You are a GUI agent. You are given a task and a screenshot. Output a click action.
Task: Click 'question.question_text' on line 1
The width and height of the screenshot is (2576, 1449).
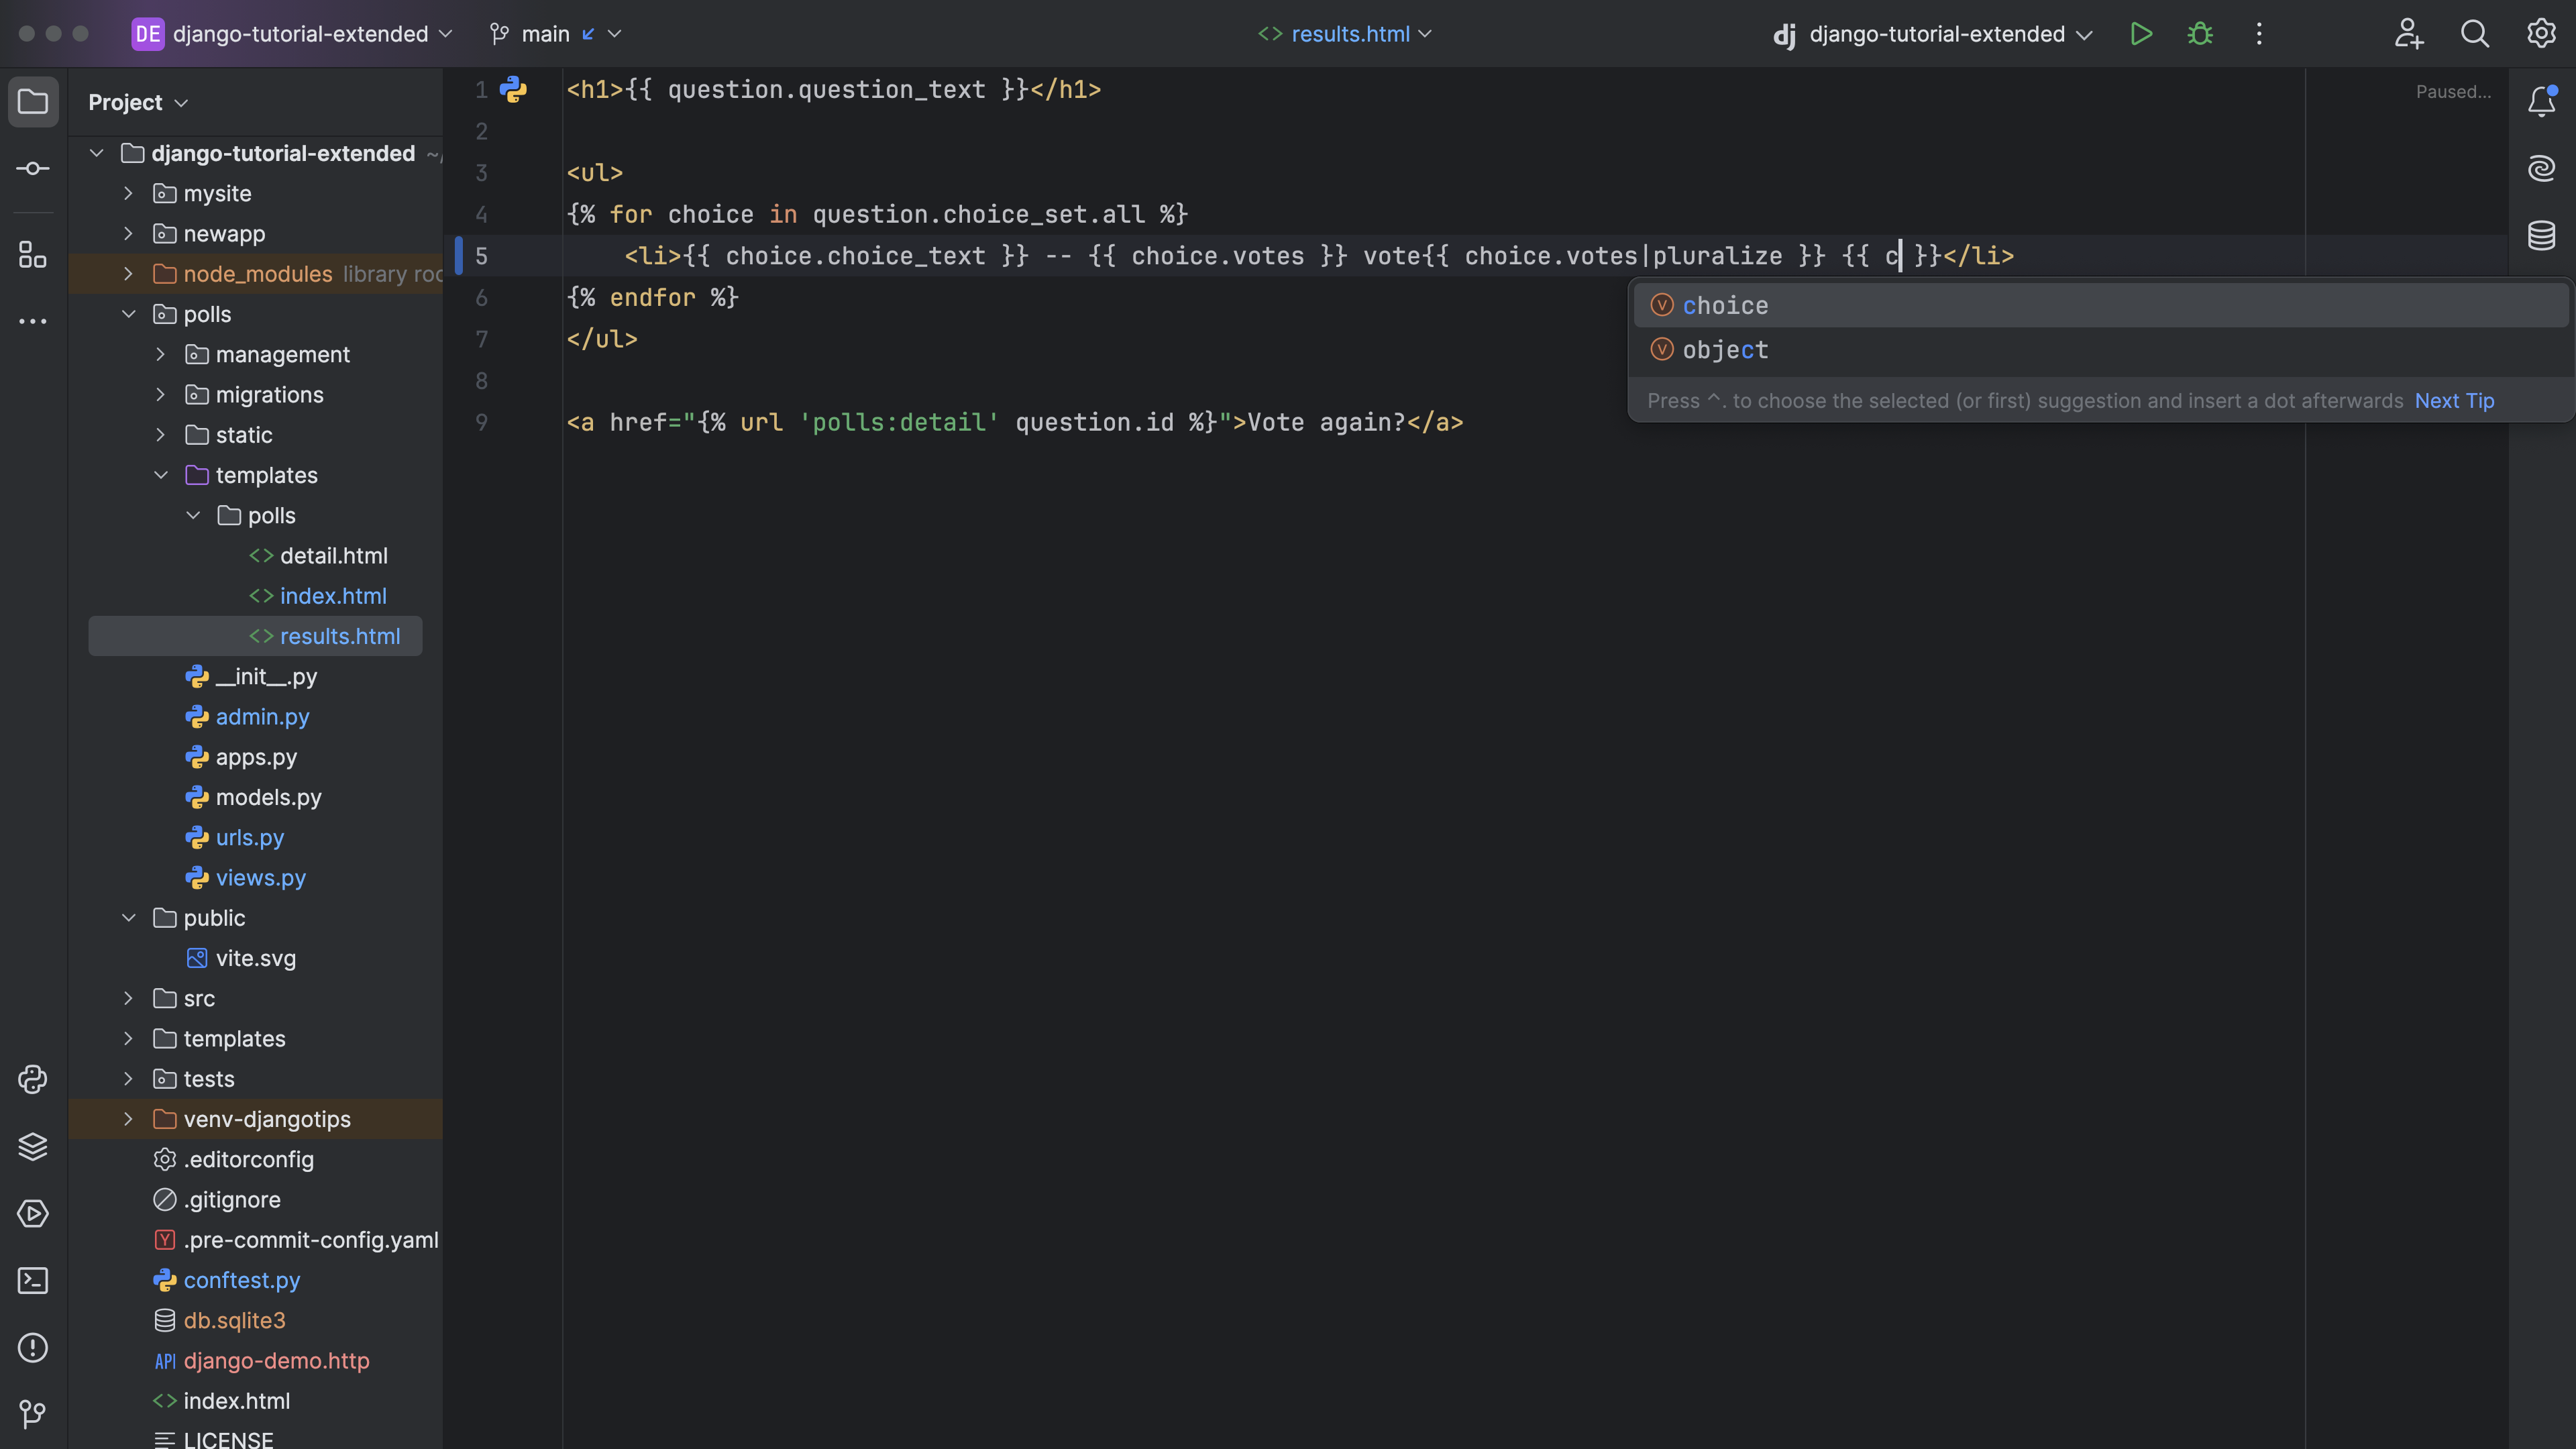(x=827, y=90)
